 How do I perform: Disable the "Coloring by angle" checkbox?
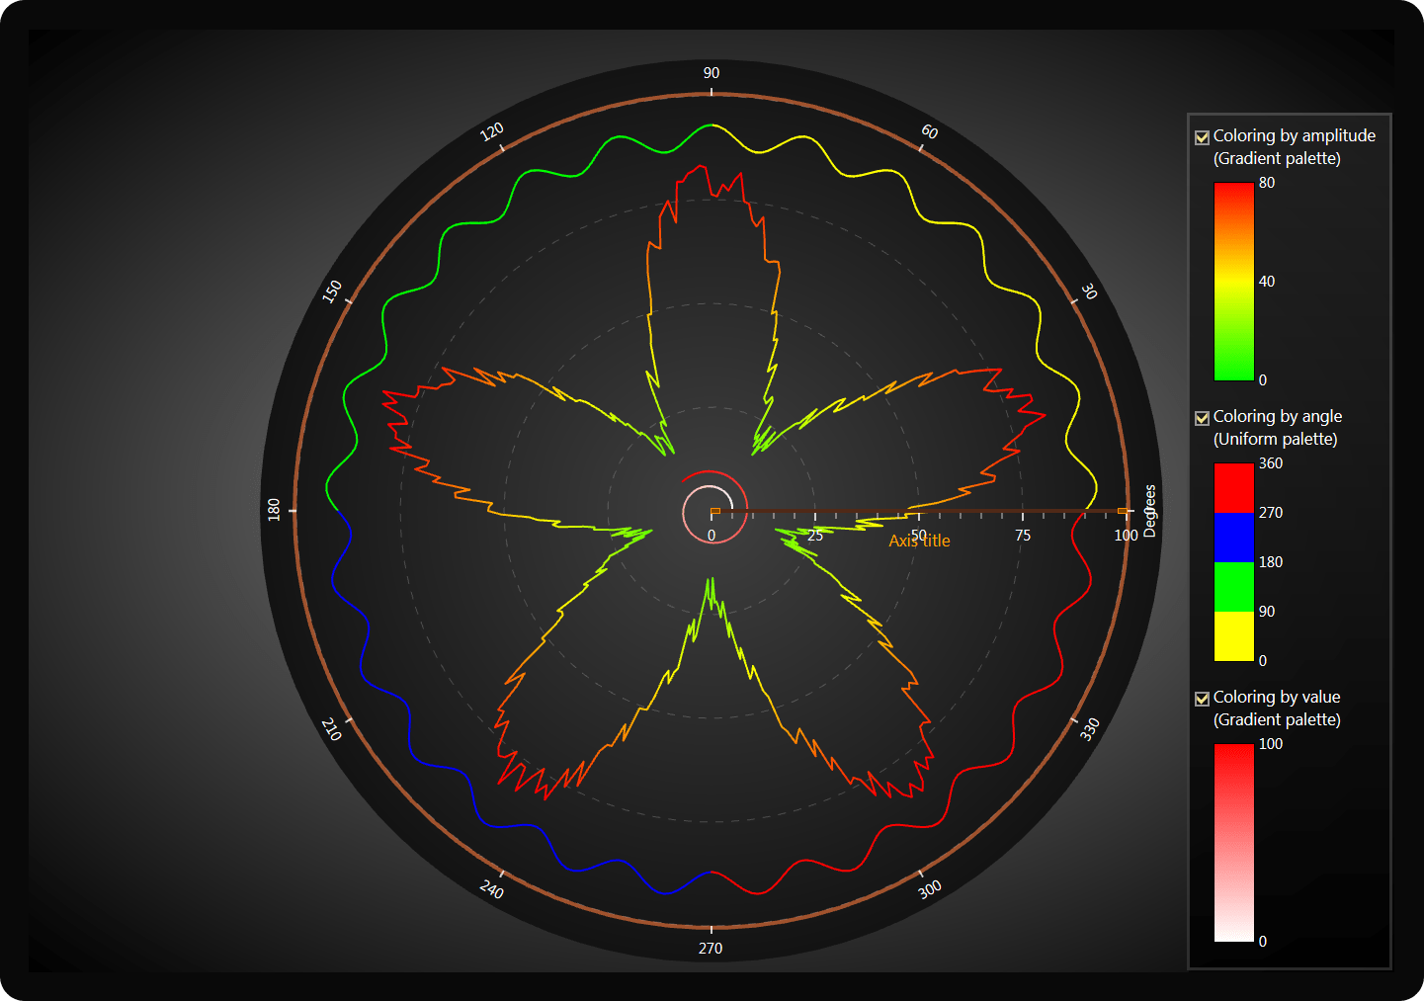pos(1202,417)
